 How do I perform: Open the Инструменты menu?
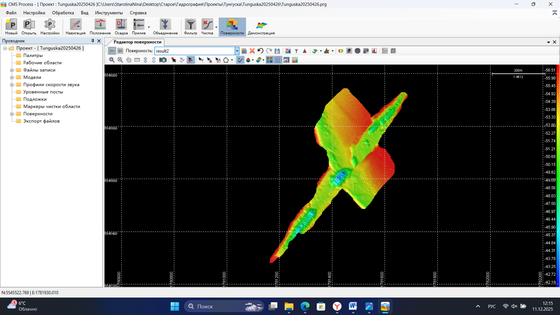pos(109,13)
